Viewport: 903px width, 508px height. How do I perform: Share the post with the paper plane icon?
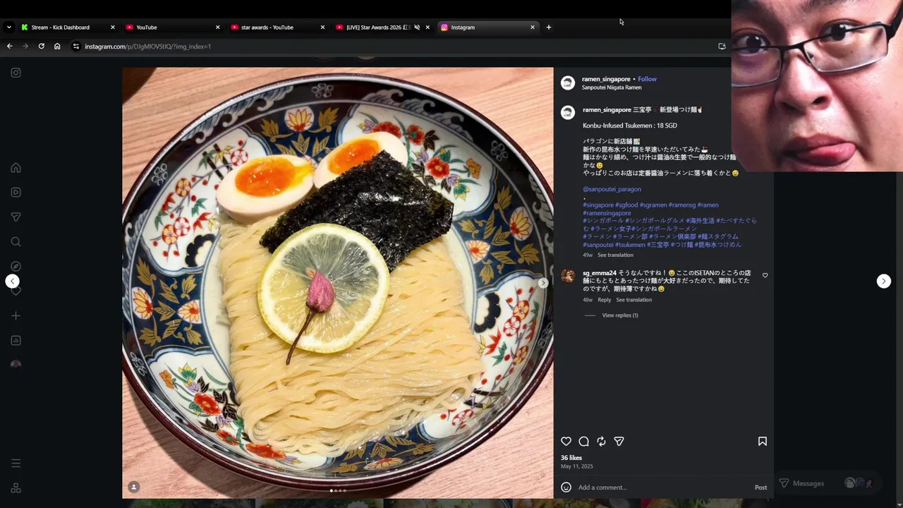pos(619,441)
